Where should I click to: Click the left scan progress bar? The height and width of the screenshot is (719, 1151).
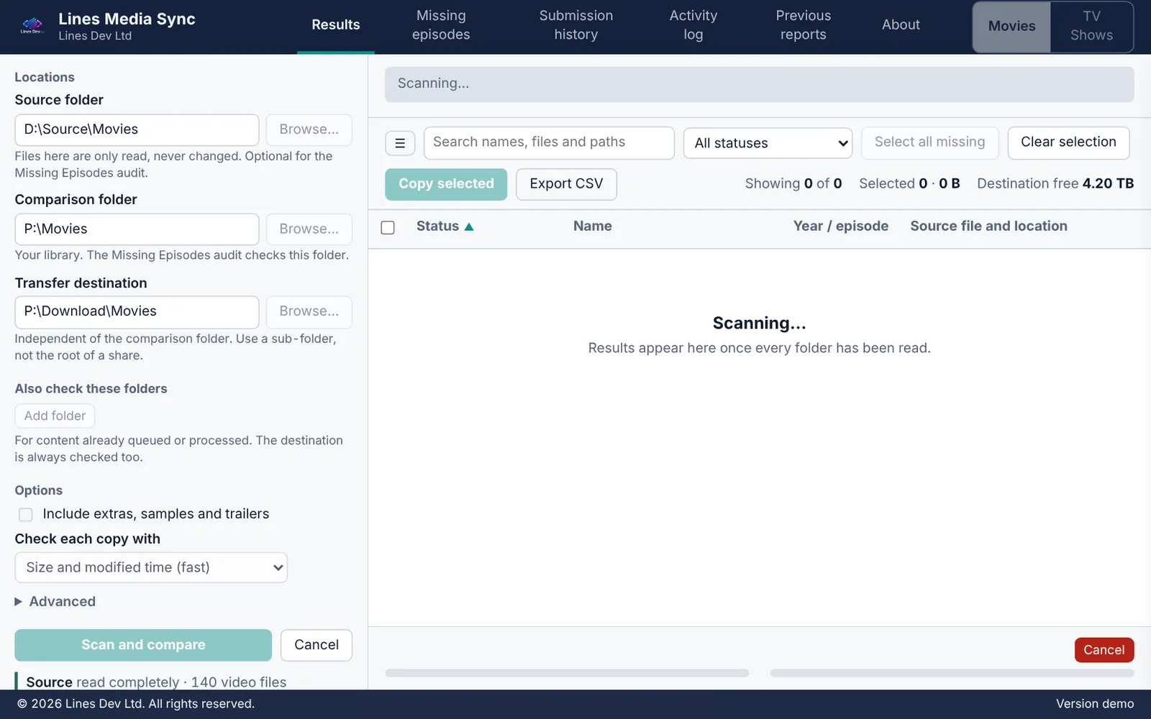567,673
